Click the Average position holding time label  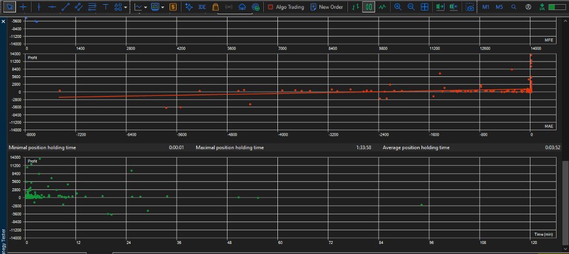click(x=416, y=148)
